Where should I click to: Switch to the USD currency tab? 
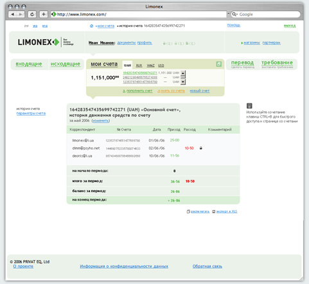(161, 66)
